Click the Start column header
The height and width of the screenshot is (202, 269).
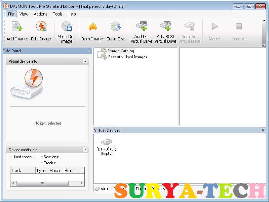(72, 170)
